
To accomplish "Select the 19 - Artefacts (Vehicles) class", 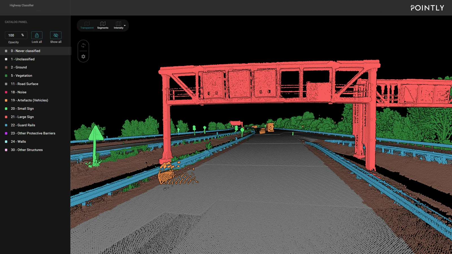I will 36,100.
